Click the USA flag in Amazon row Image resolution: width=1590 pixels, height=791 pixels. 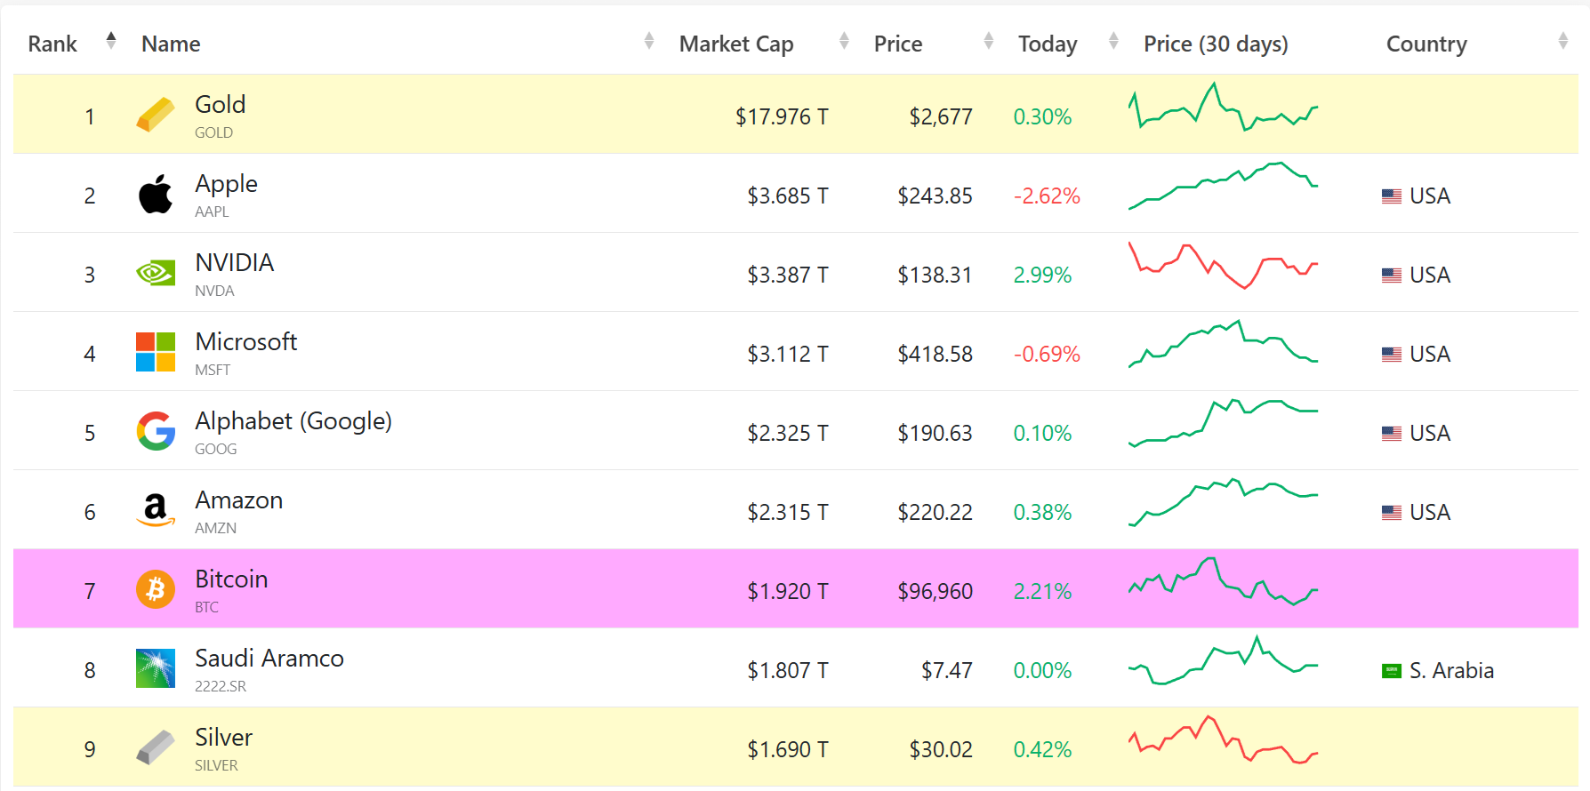coord(1392,512)
